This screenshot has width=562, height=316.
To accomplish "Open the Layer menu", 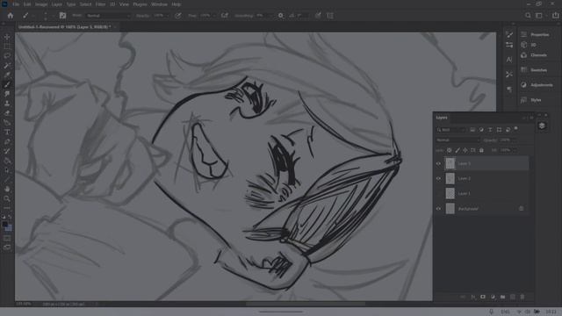I will pyautogui.click(x=56, y=4).
